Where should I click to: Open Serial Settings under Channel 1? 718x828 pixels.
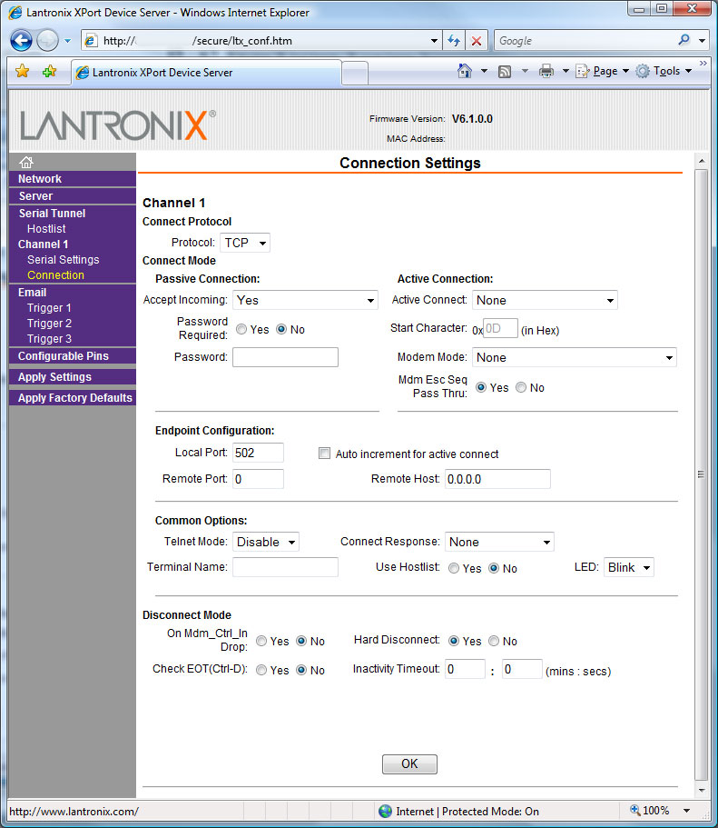(64, 260)
